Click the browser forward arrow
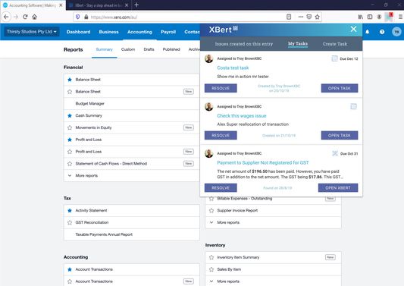The image size is (404, 286). point(16,17)
